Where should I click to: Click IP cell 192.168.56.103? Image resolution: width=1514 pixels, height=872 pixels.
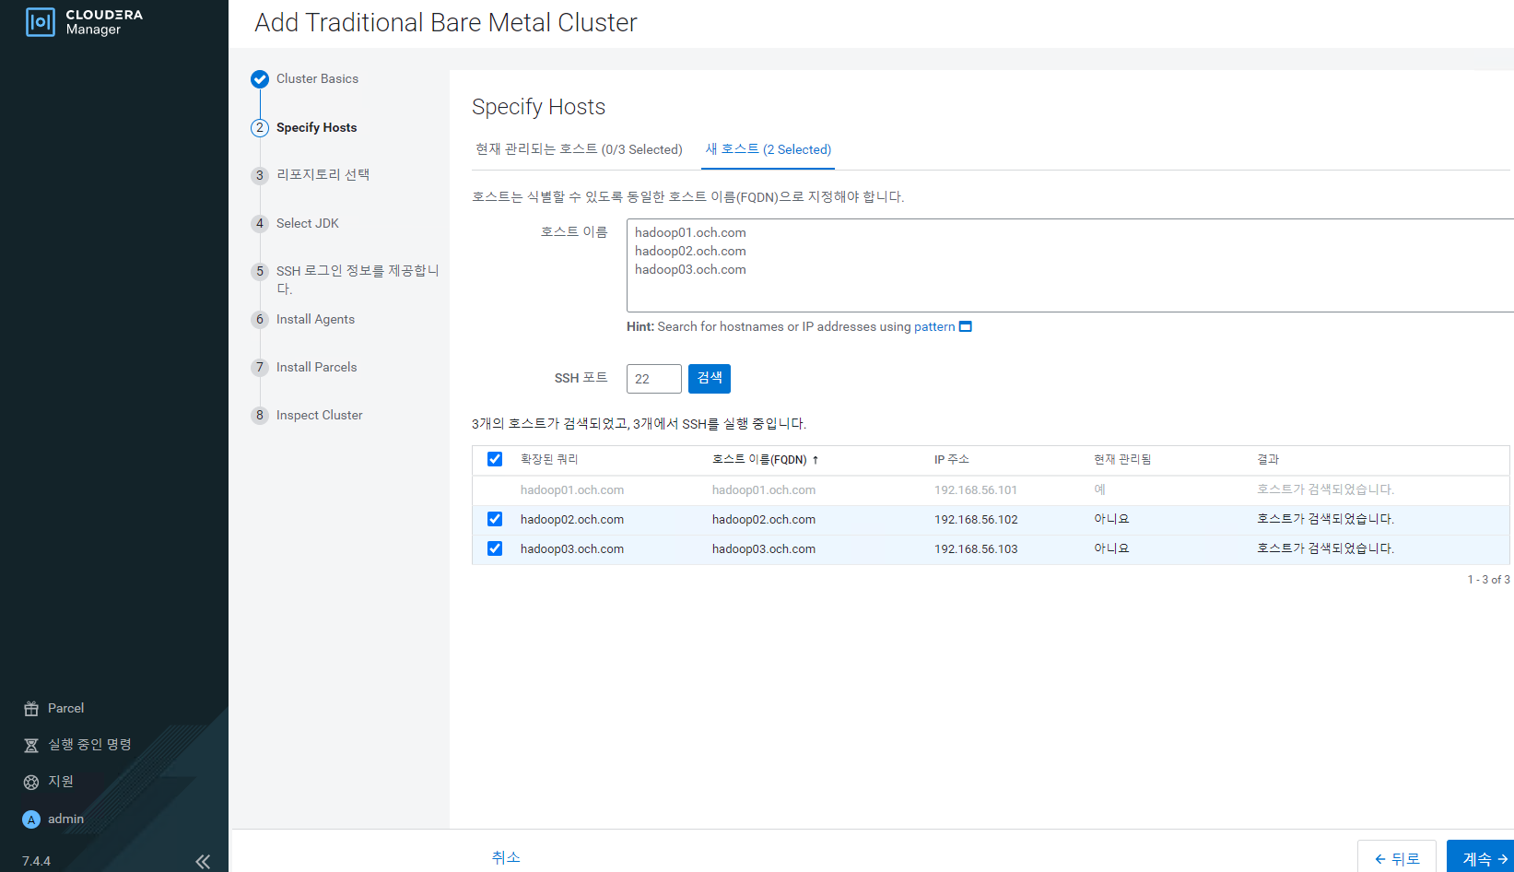(x=976, y=549)
